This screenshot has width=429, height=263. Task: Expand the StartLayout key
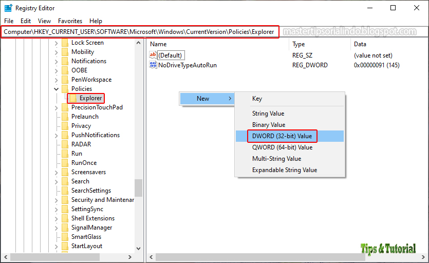57,247
